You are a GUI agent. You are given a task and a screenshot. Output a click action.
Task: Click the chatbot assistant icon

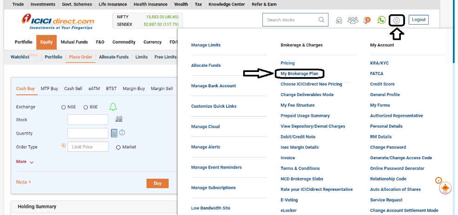pos(445,188)
